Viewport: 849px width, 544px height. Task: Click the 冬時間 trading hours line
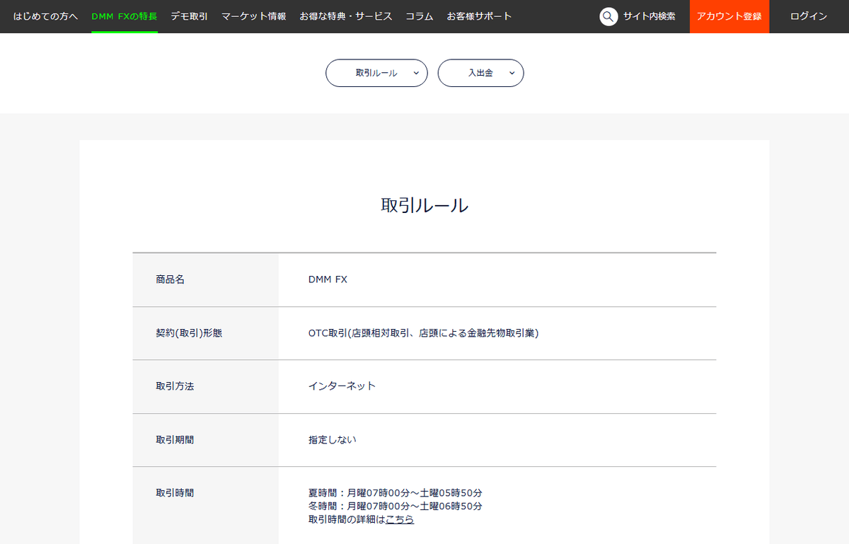click(395, 507)
